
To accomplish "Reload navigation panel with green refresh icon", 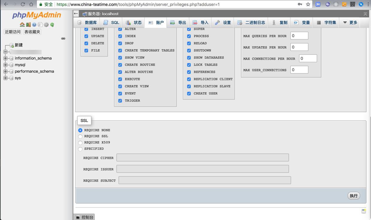I will coord(52,25).
